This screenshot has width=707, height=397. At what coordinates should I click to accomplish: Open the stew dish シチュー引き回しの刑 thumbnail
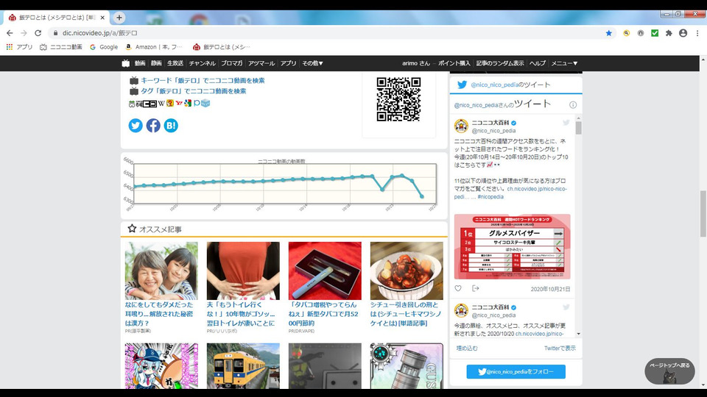click(x=407, y=271)
